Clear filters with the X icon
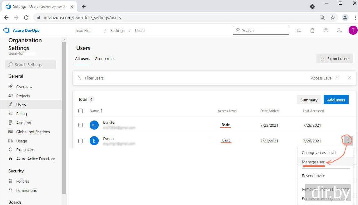This screenshot has height=205, width=358. tap(349, 78)
